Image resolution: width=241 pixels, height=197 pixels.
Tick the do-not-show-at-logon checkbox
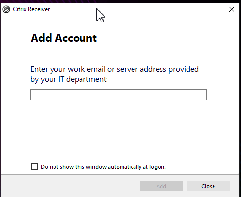34,167
